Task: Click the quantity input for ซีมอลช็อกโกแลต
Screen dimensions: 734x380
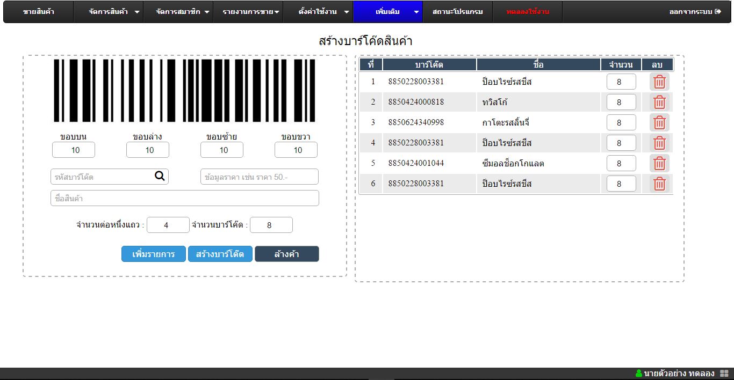Action: (621, 164)
